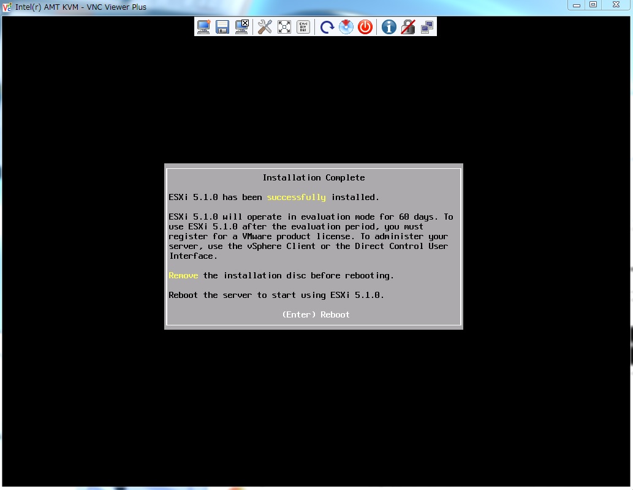This screenshot has width=633, height=490.
Task: Send Ctrl+Alt+Del to the remote machine
Action: point(303,27)
